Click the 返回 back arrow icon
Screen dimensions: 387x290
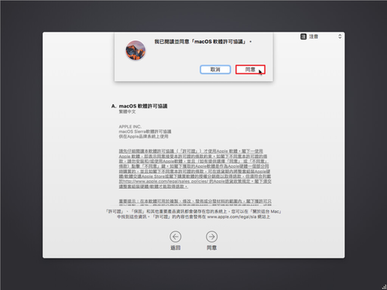pos(176,237)
